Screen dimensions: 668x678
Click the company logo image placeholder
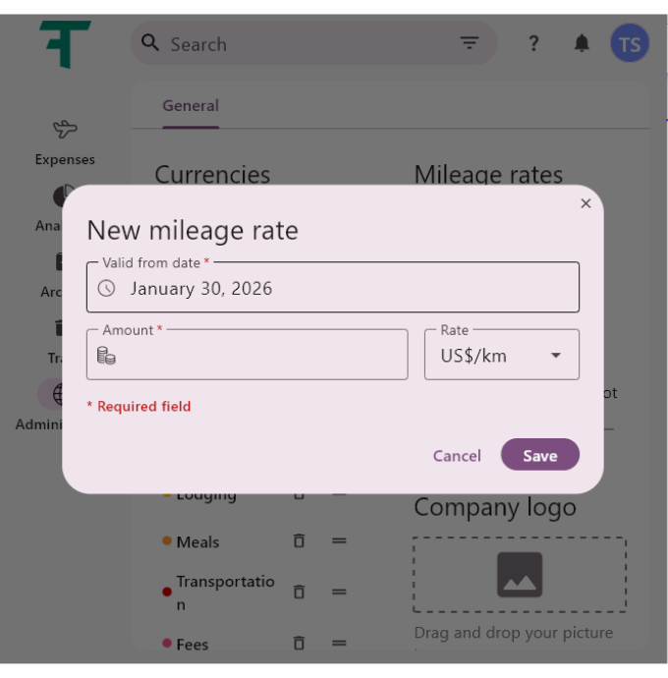[x=520, y=575]
